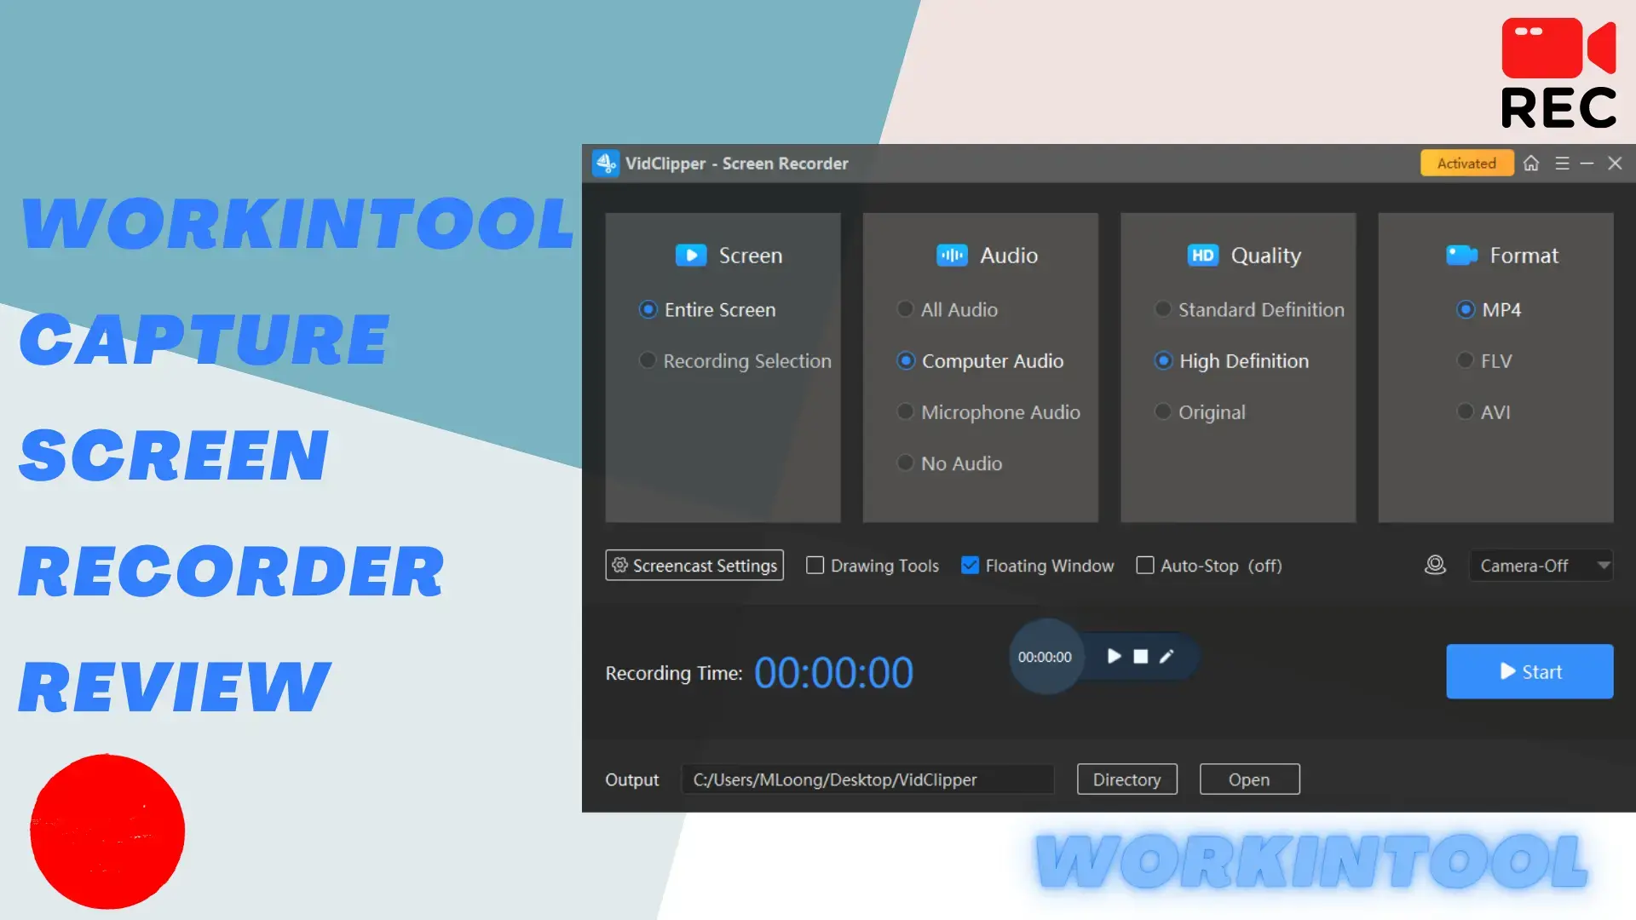Select the Entire Screen radio button
The image size is (1636, 920).
pyautogui.click(x=648, y=309)
